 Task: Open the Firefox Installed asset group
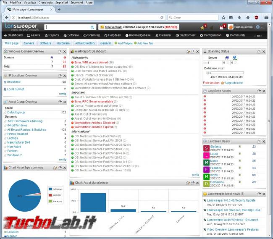pyautogui.click(x=17, y=134)
